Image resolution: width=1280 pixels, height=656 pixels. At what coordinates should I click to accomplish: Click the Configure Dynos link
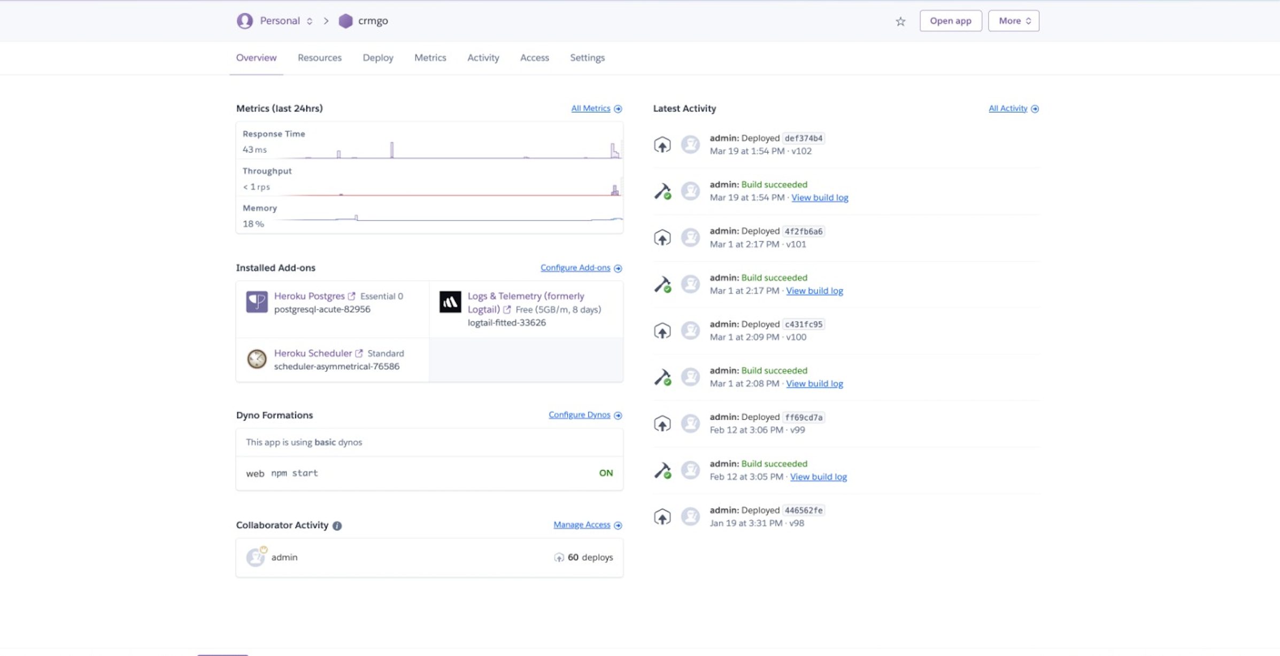579,415
